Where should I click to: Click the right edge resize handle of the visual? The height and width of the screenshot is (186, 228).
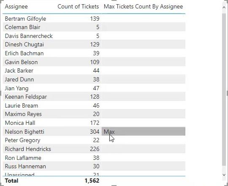[227, 93]
